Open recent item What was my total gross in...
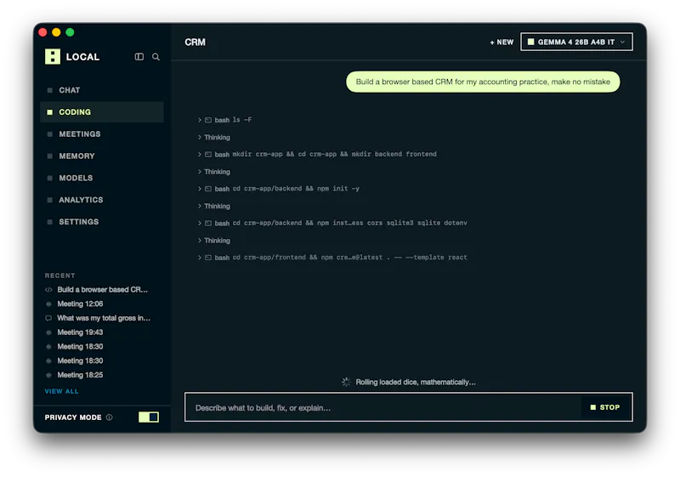 coord(104,318)
